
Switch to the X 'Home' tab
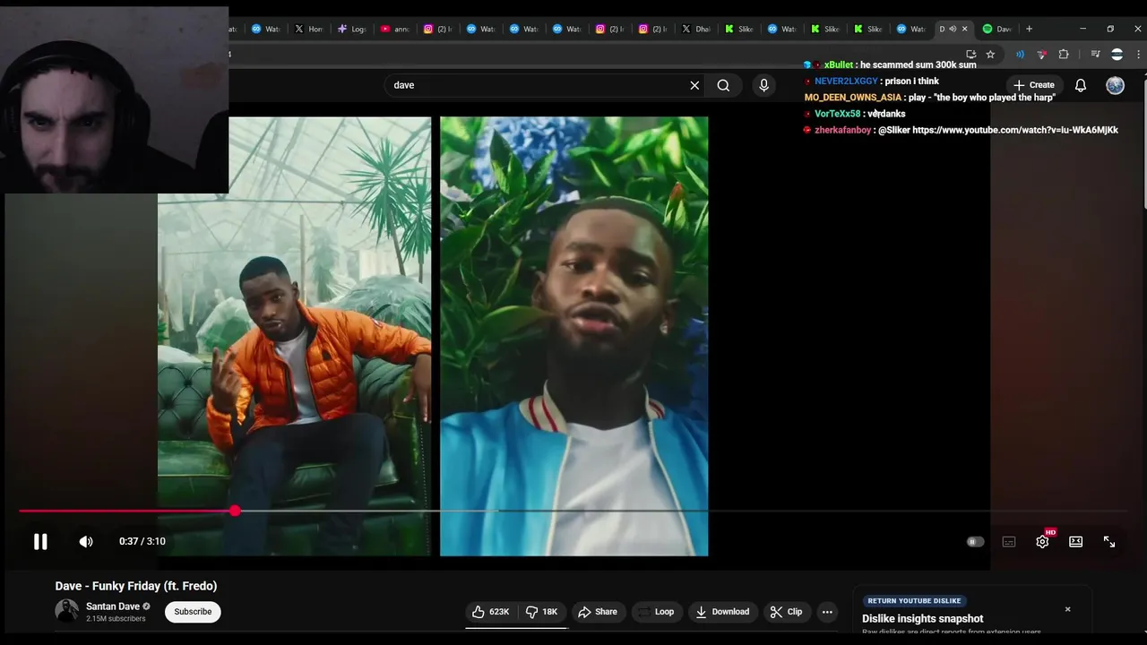[308, 29]
